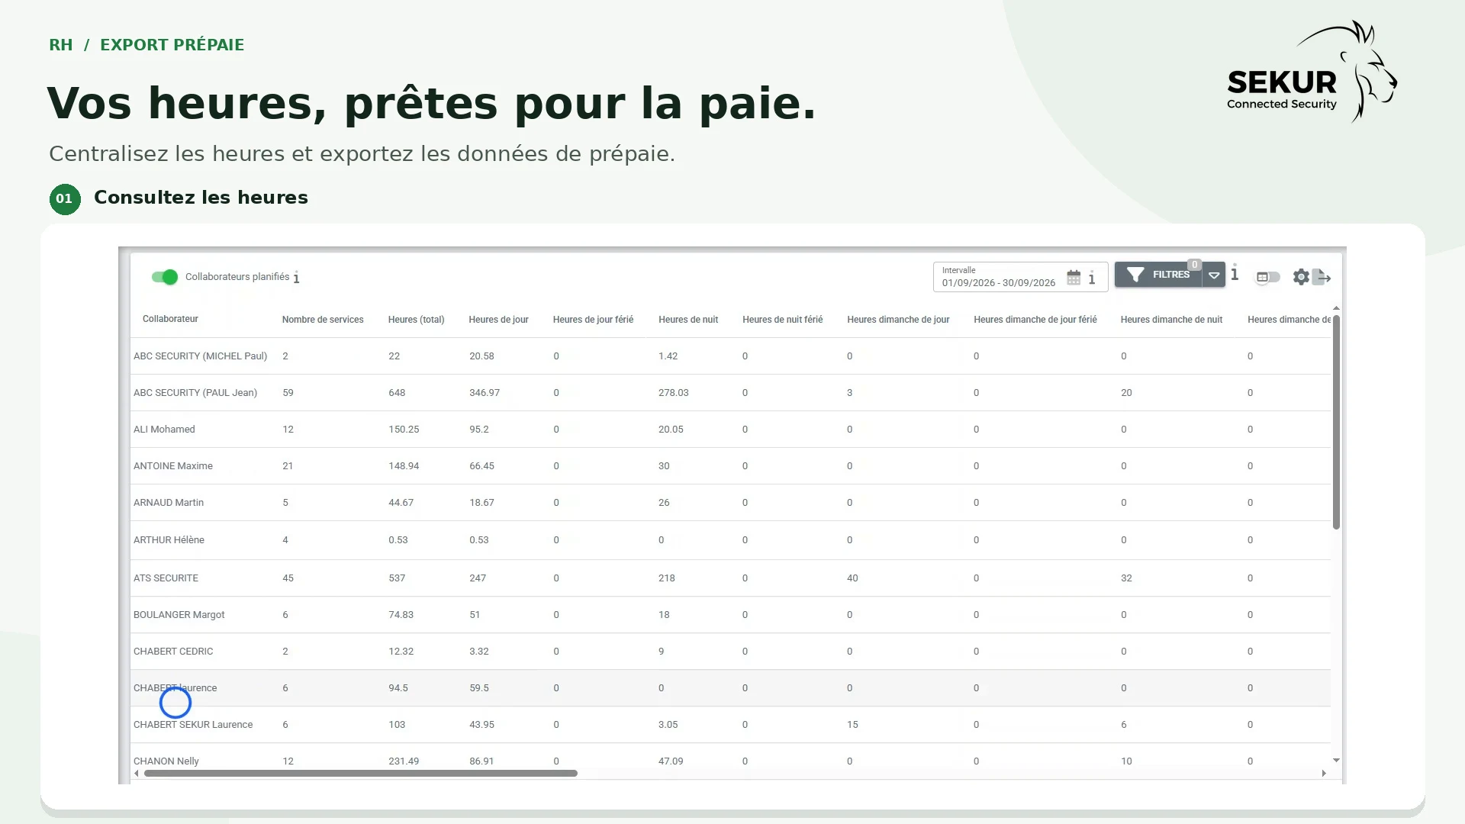Select the ABC SECURITY (MICHEL Paul) row
Screen dimensions: 1465x824
pyautogui.click(x=730, y=356)
